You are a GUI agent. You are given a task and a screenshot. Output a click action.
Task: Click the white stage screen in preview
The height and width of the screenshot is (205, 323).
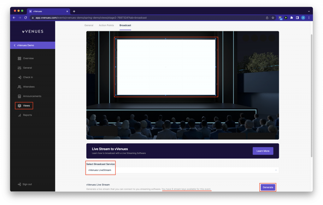coord(166,67)
